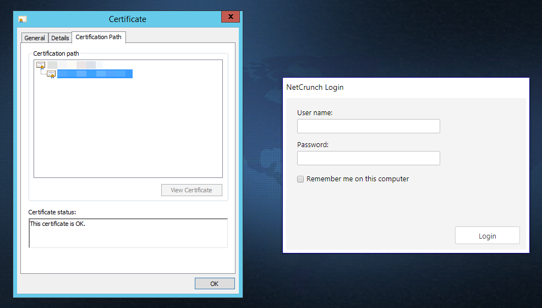Close the Certificate dialog window

[x=231, y=17]
